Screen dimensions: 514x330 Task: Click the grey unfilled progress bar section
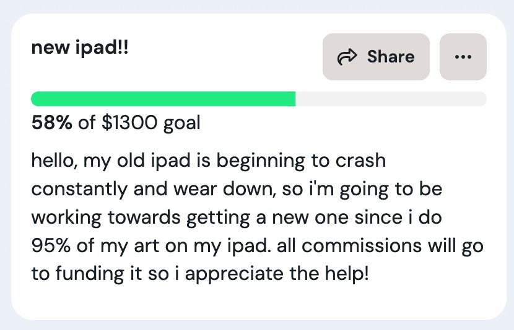click(x=390, y=99)
